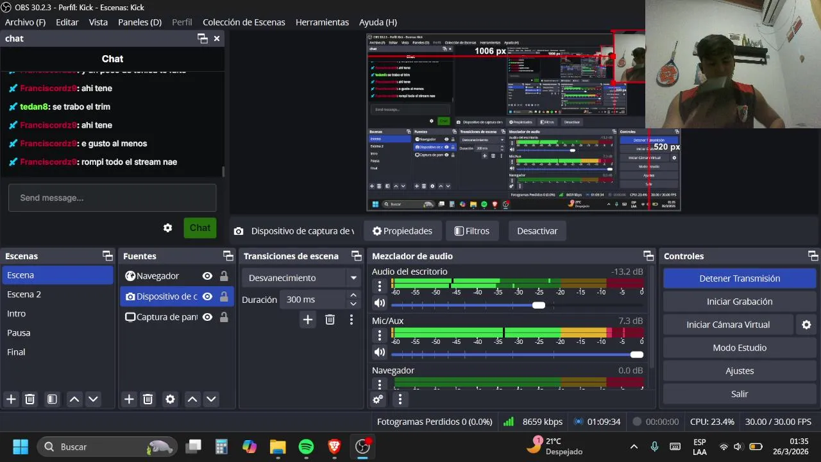Open Audio del escritorio options dots

pos(380,286)
